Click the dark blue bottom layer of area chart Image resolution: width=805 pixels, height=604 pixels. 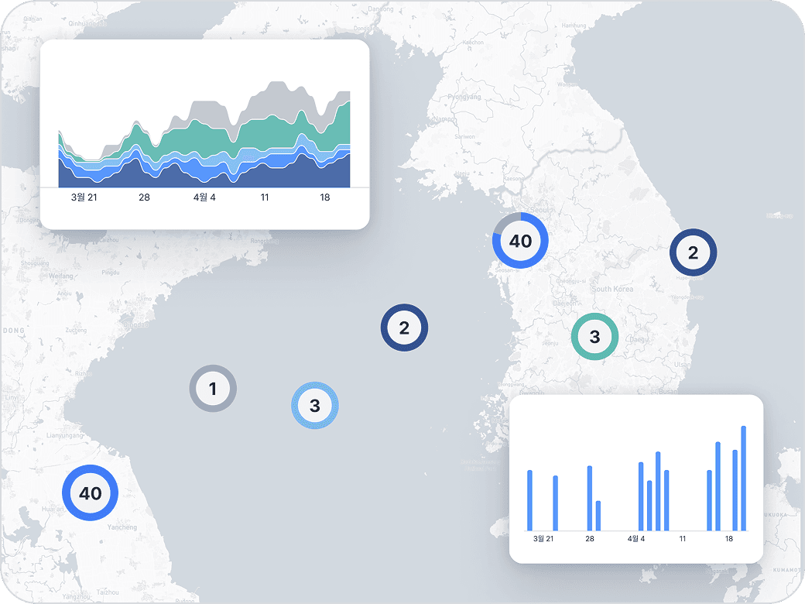click(x=201, y=177)
